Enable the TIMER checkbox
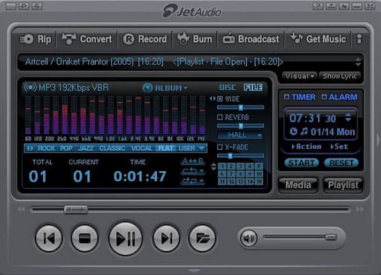Image resolution: width=381 pixels, height=275 pixels. pos(287,97)
